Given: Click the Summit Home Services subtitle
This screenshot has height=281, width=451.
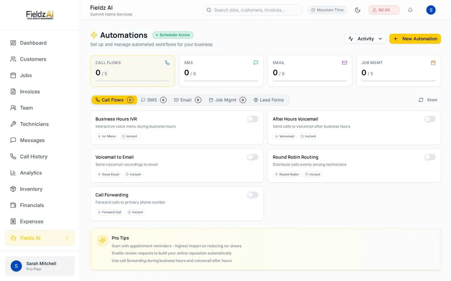Looking at the screenshot, I should point(111,14).
